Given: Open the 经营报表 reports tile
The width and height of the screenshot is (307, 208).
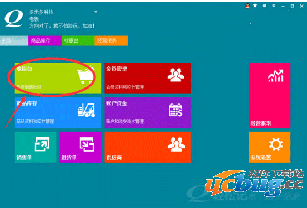Looking at the screenshot, I should [270, 95].
